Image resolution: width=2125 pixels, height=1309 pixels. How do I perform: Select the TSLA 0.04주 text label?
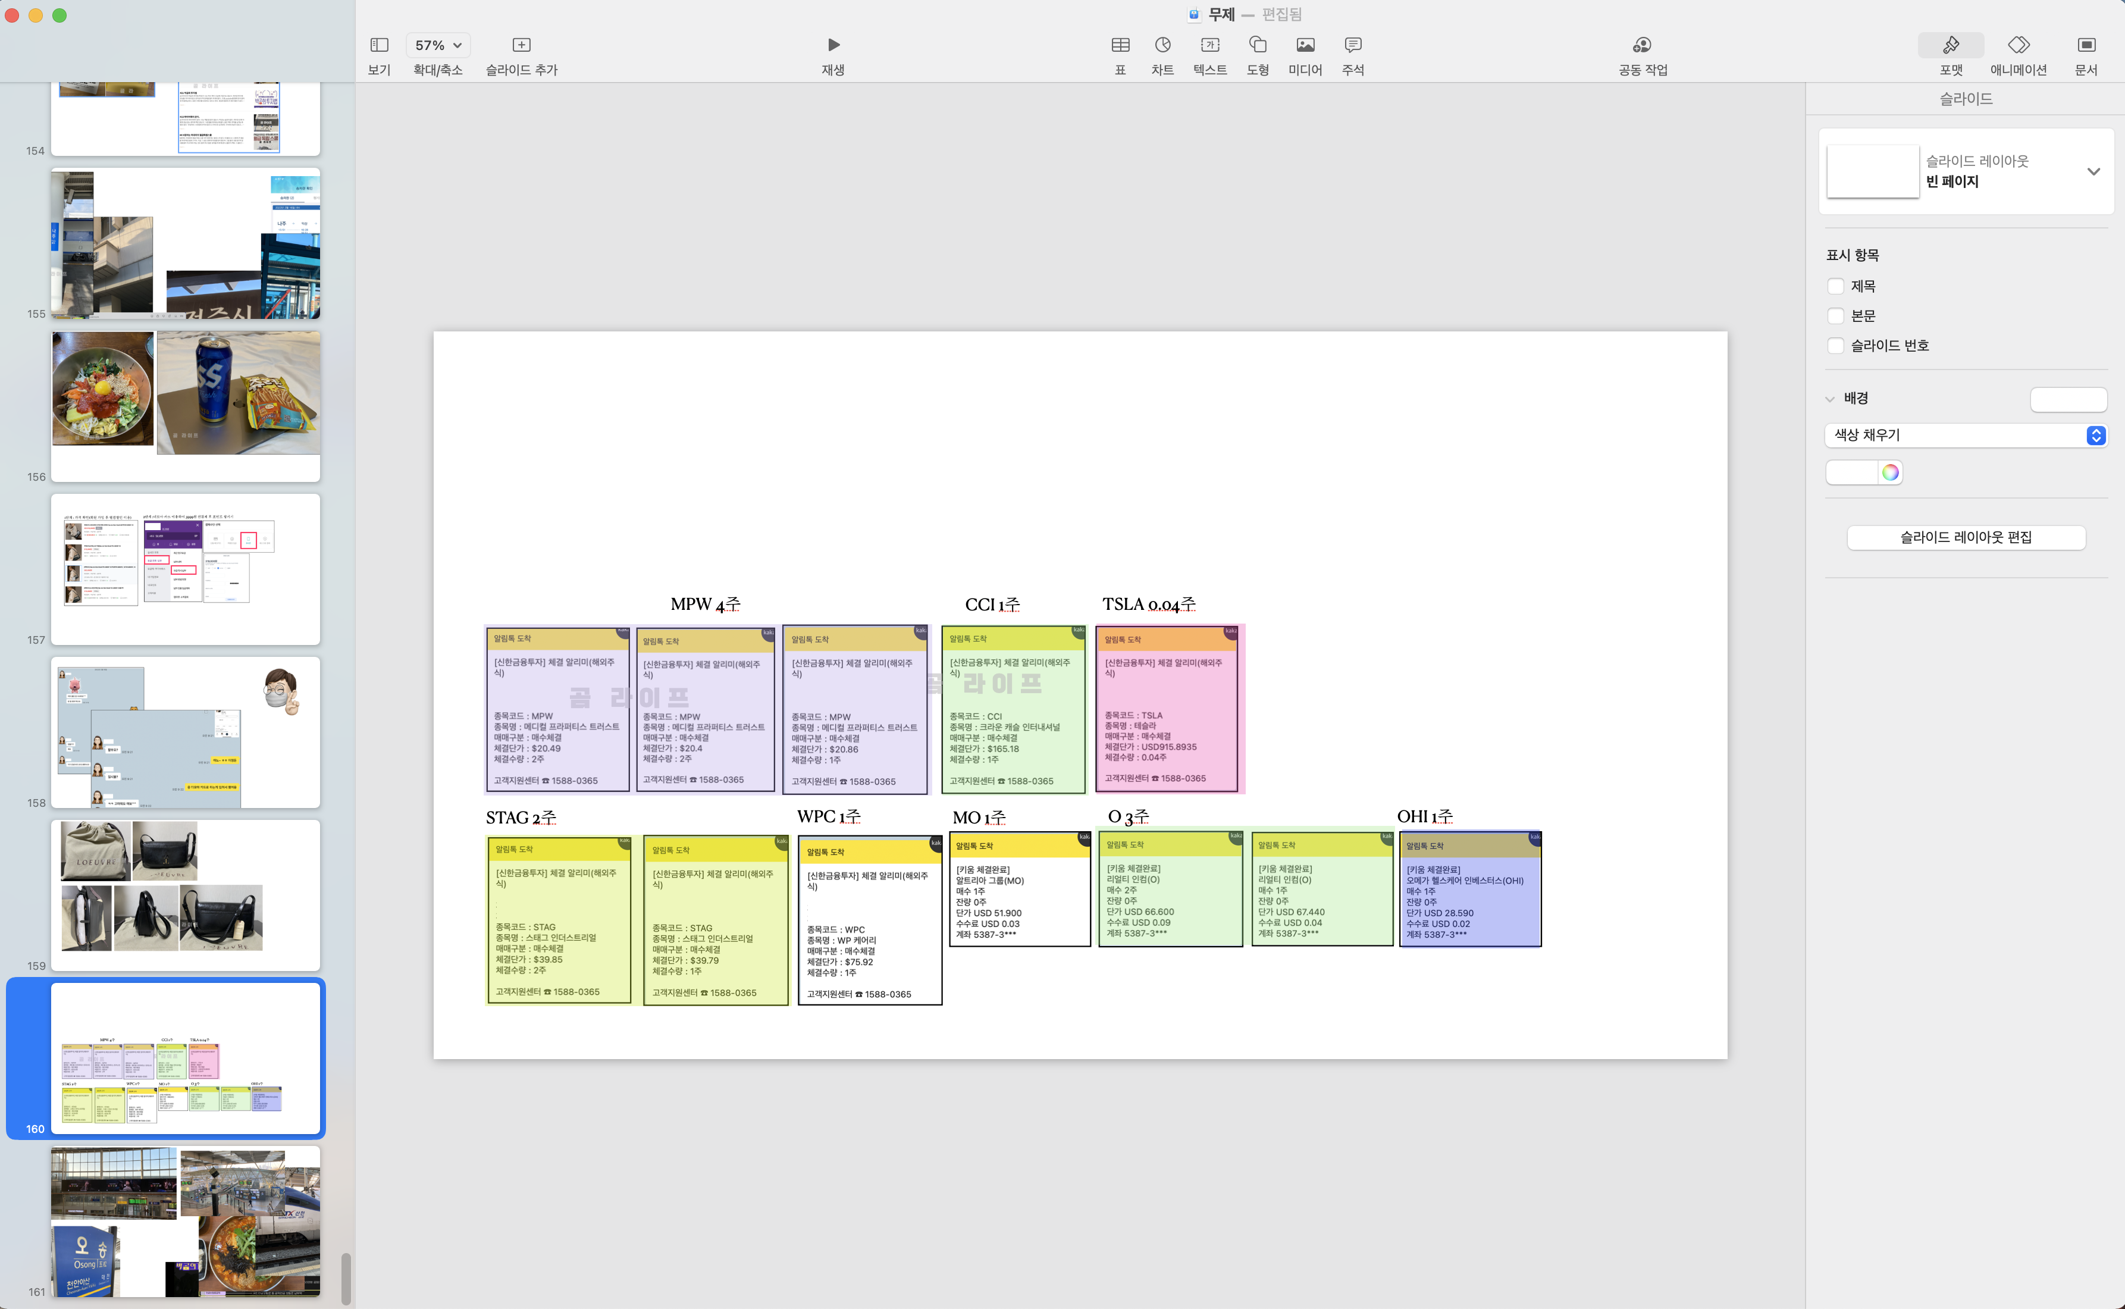coord(1149,605)
